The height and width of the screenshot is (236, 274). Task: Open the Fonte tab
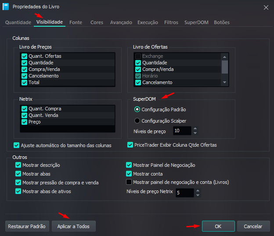pos(76,22)
